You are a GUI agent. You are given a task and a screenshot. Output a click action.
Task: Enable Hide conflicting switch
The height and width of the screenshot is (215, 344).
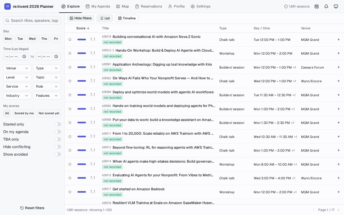click(x=58, y=147)
